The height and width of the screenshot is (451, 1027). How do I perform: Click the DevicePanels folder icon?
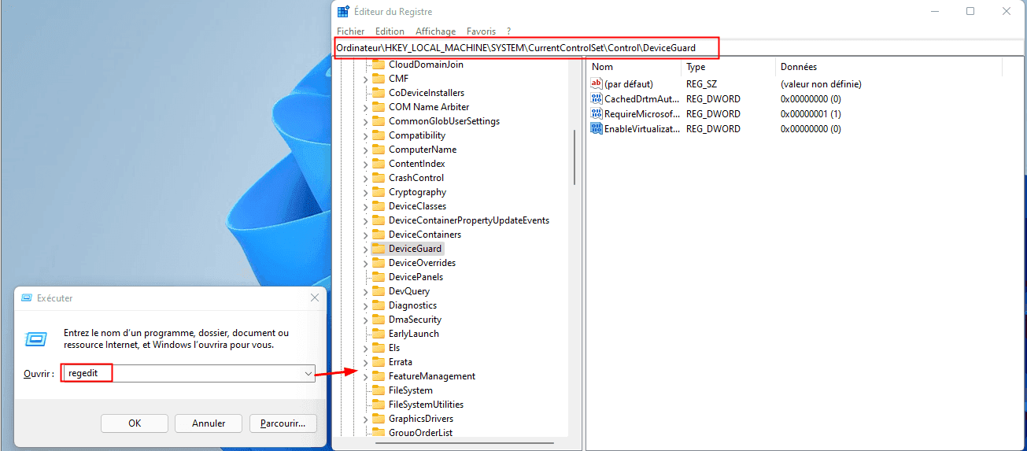tap(378, 277)
